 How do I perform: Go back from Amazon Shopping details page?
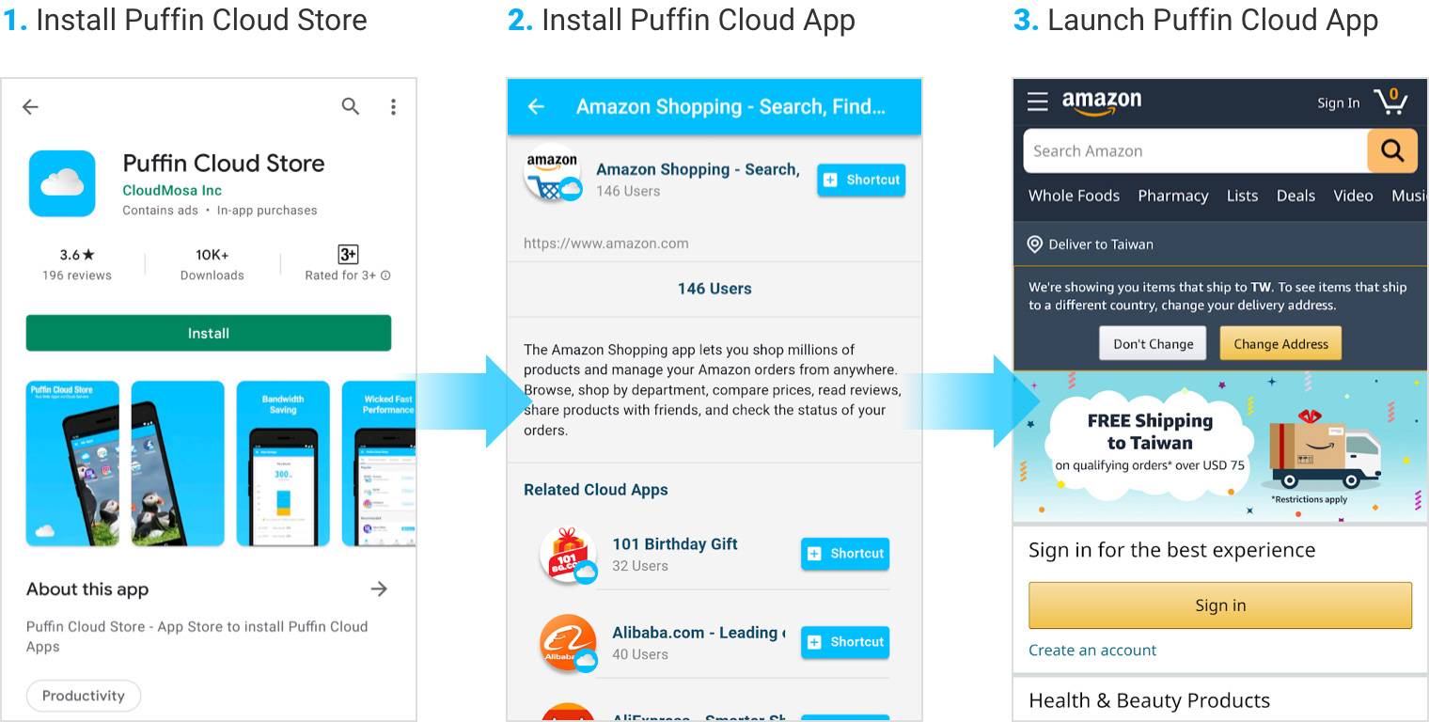coord(536,107)
